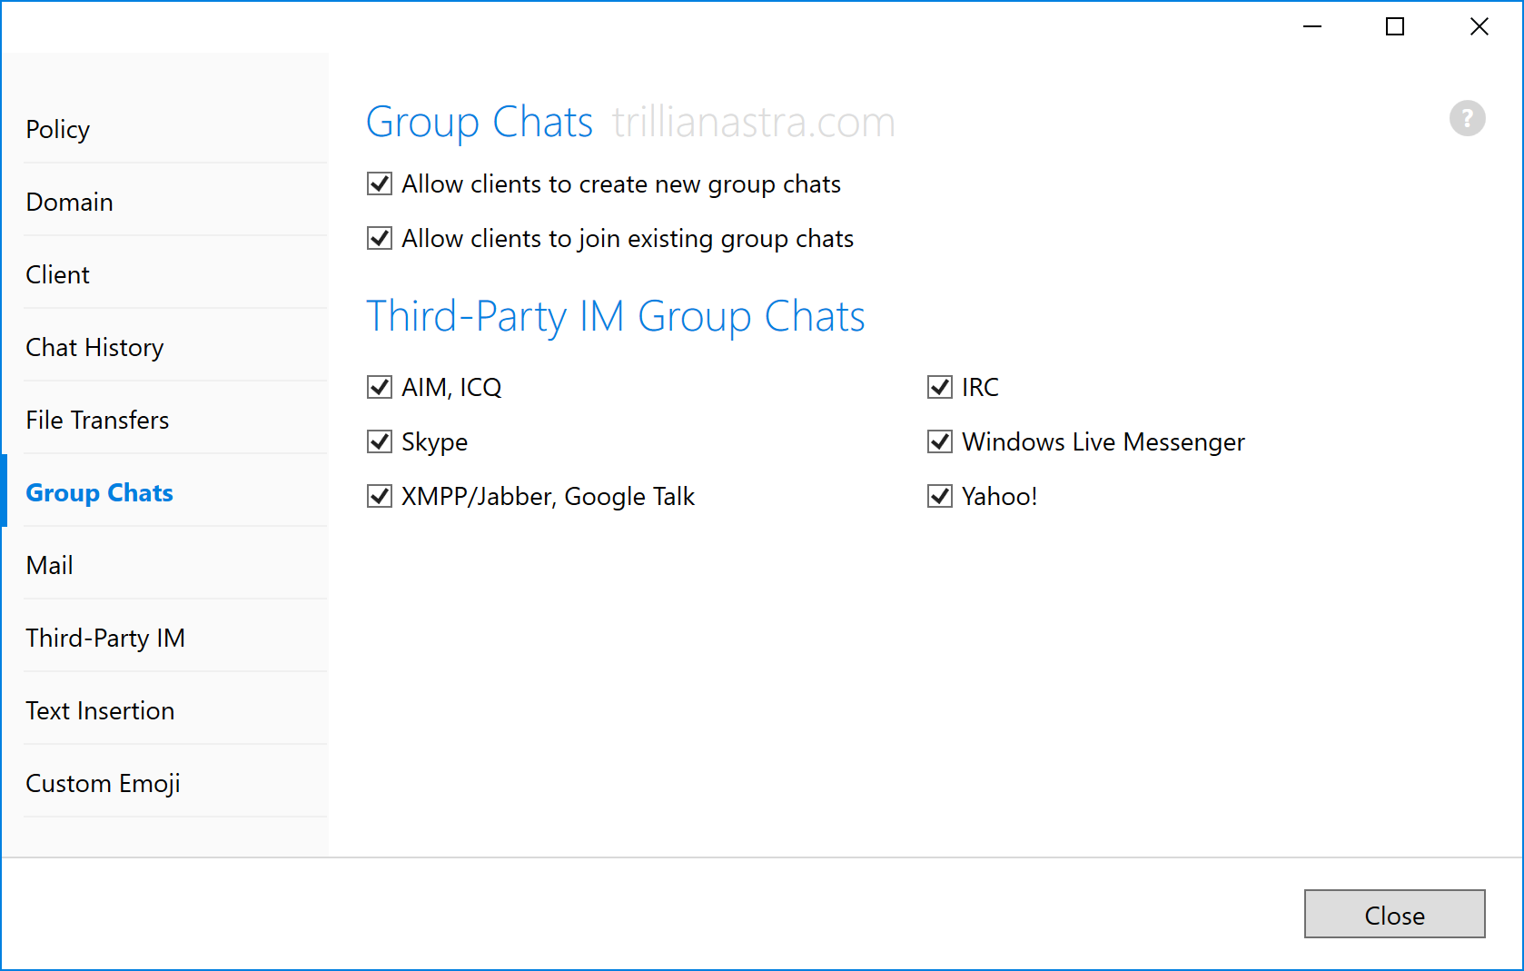
Task: Uncheck the Yahoo! checkbox
Action: (x=940, y=497)
